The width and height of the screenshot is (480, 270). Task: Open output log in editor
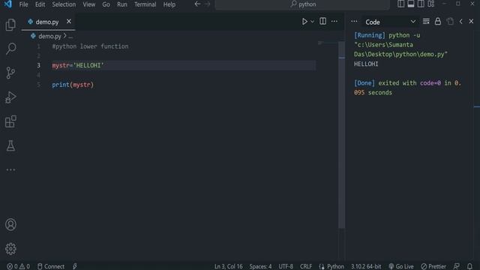click(x=450, y=22)
